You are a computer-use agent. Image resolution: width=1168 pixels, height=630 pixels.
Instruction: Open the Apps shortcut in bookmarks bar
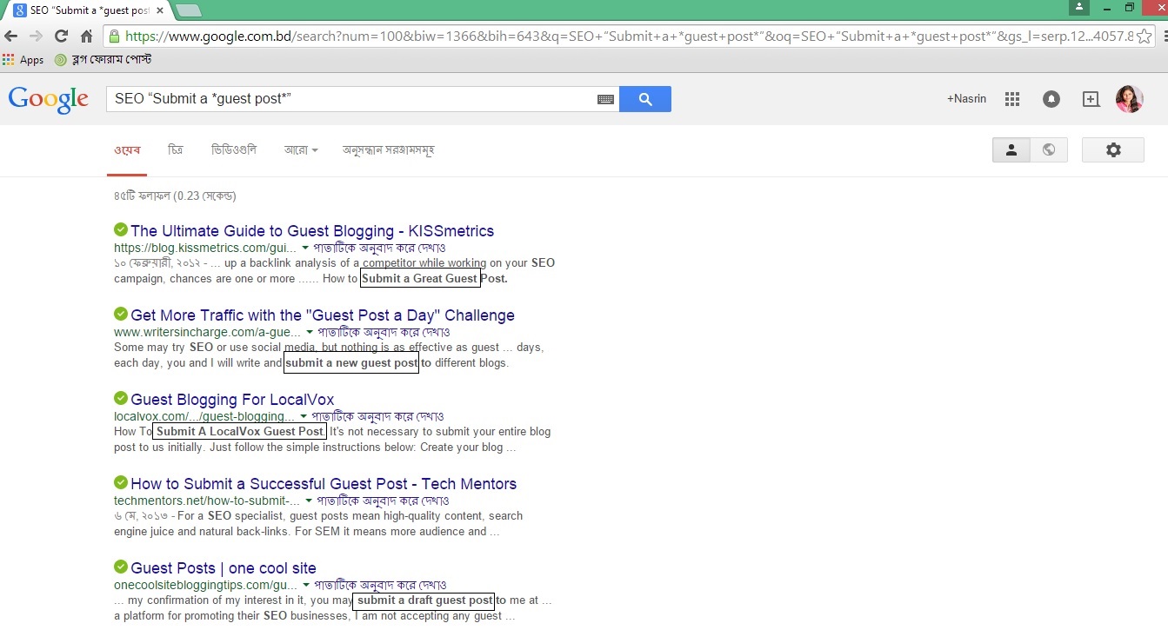coord(23,60)
